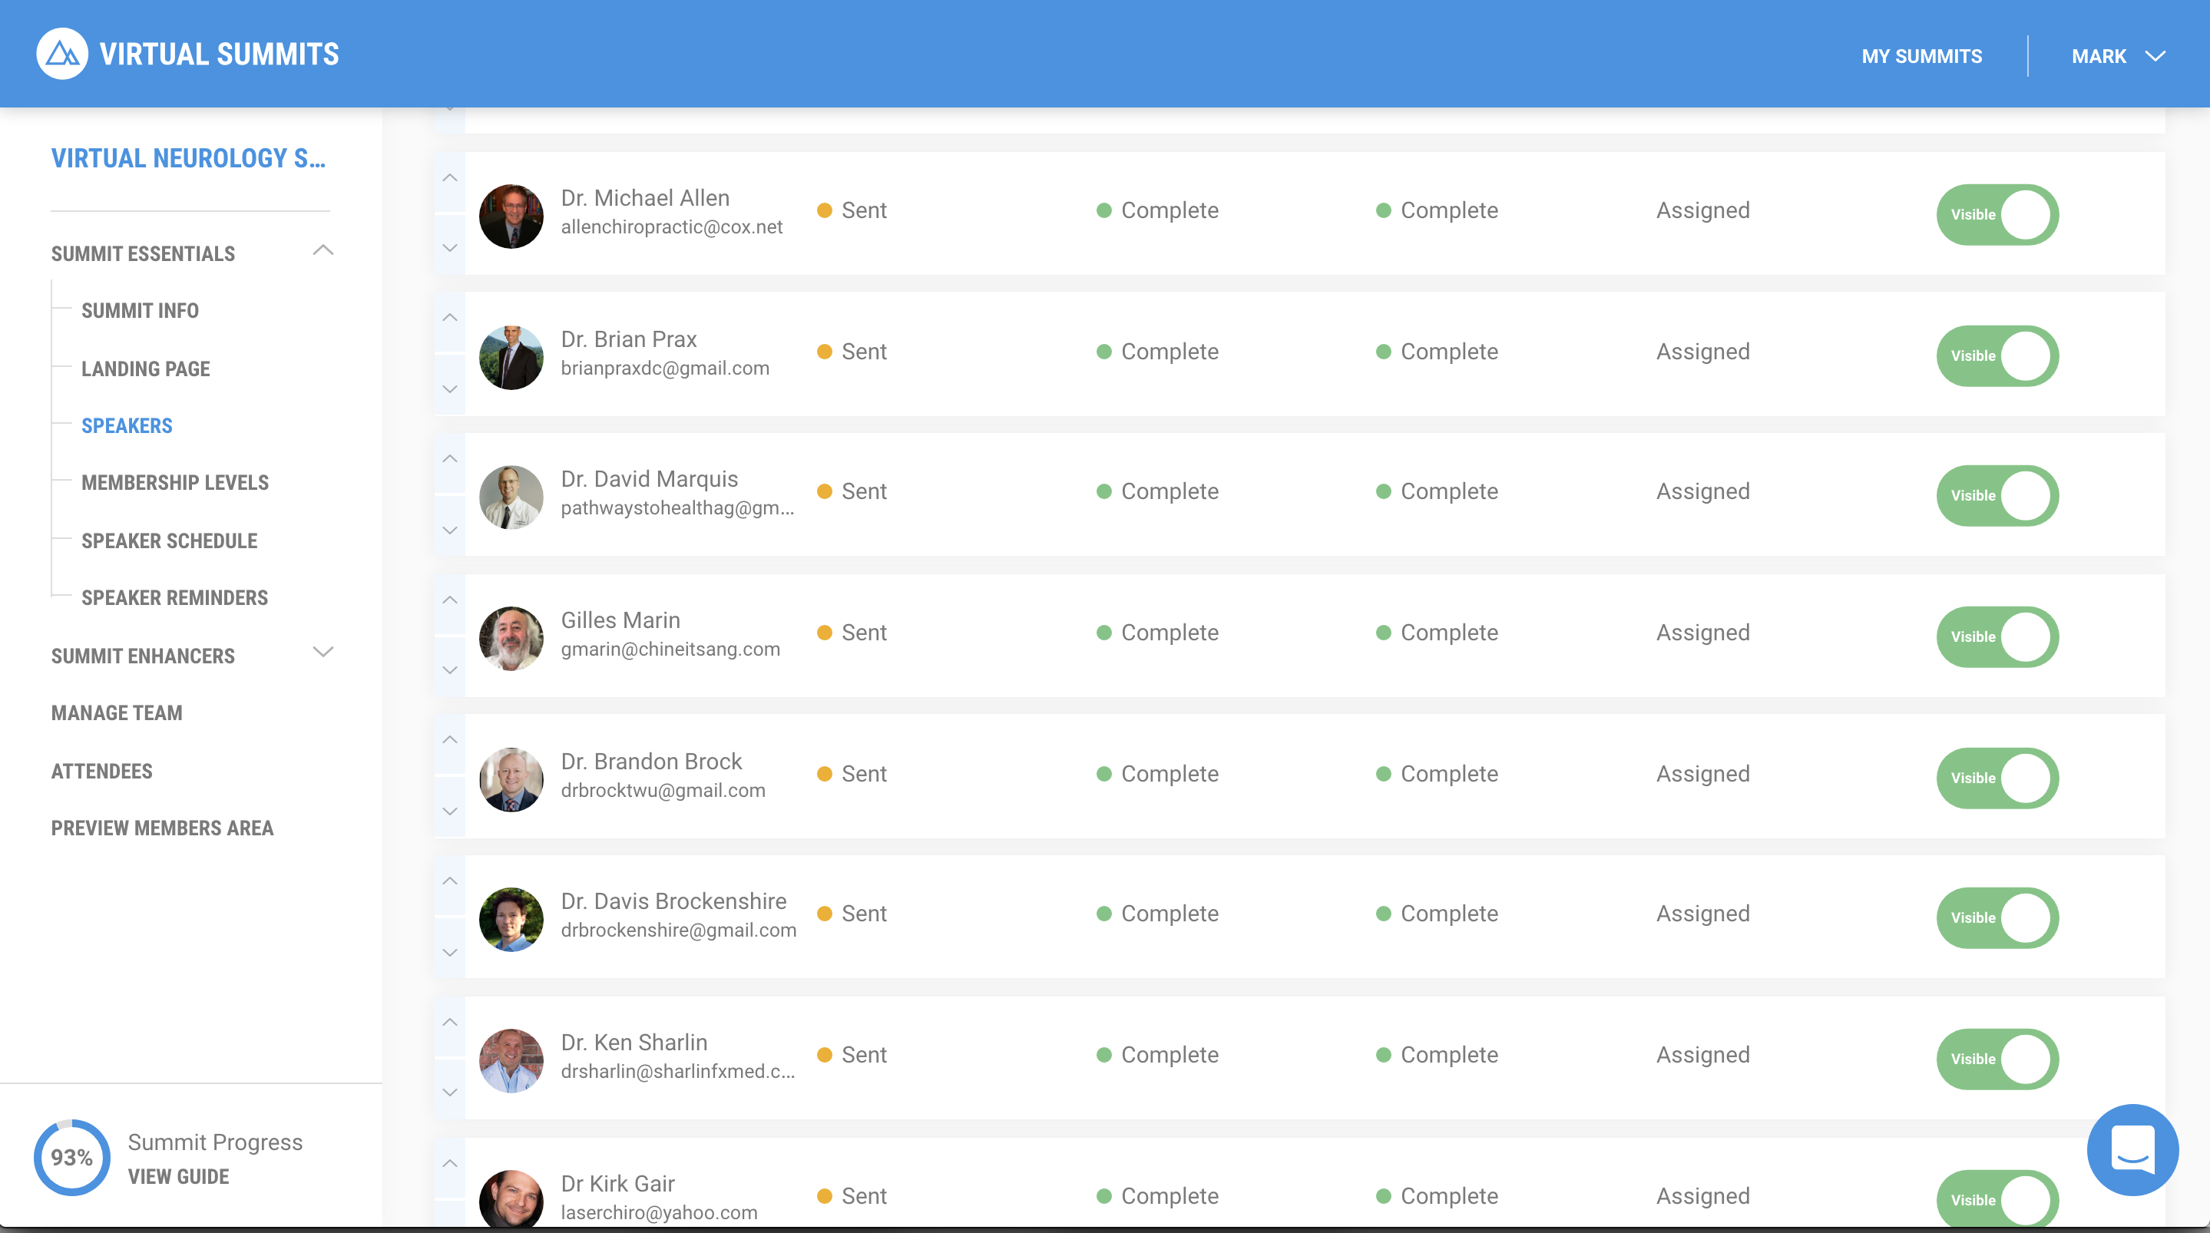Move Dr. Brian Prax down with arrow
The image size is (2210, 1233).
point(449,388)
